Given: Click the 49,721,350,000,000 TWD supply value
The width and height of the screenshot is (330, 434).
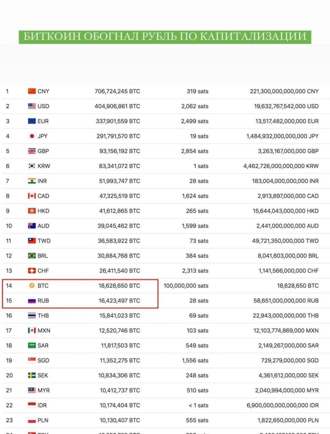Looking at the screenshot, I should [285, 240].
